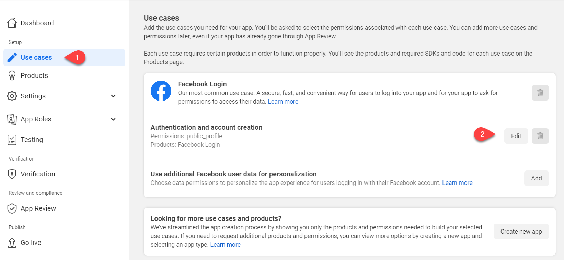The height and width of the screenshot is (260, 564).
Task: Click the Facebook logo icon
Action: (161, 91)
